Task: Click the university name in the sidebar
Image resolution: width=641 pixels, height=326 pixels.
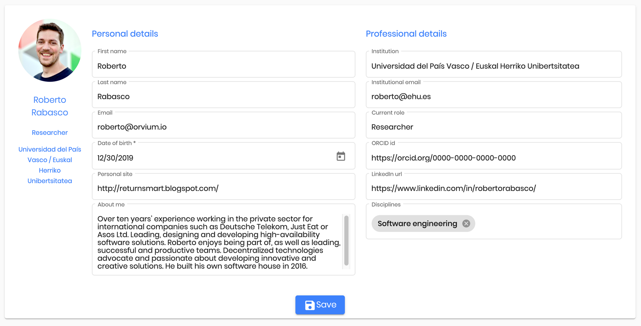Action: [x=50, y=165]
